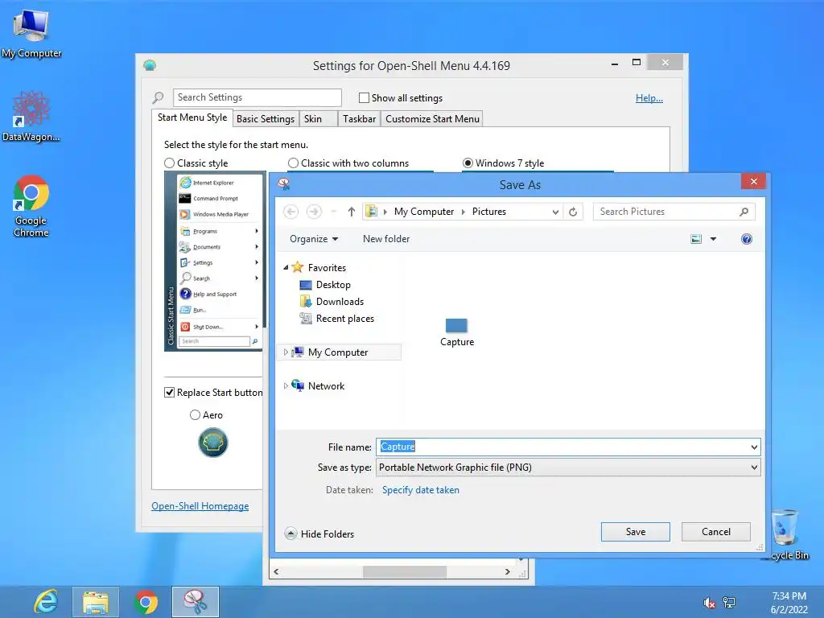Switch to the Start Menu Style tab
The image size is (824, 618).
(x=192, y=117)
